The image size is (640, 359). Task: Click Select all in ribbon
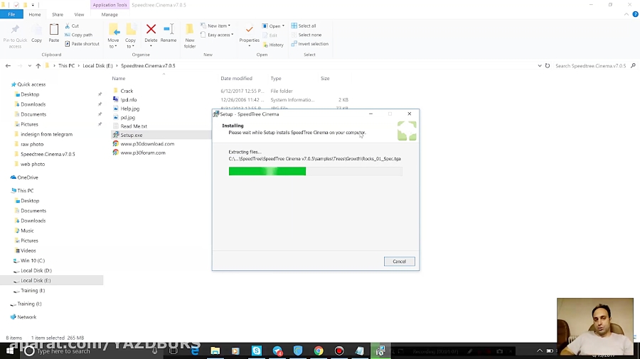(304, 26)
